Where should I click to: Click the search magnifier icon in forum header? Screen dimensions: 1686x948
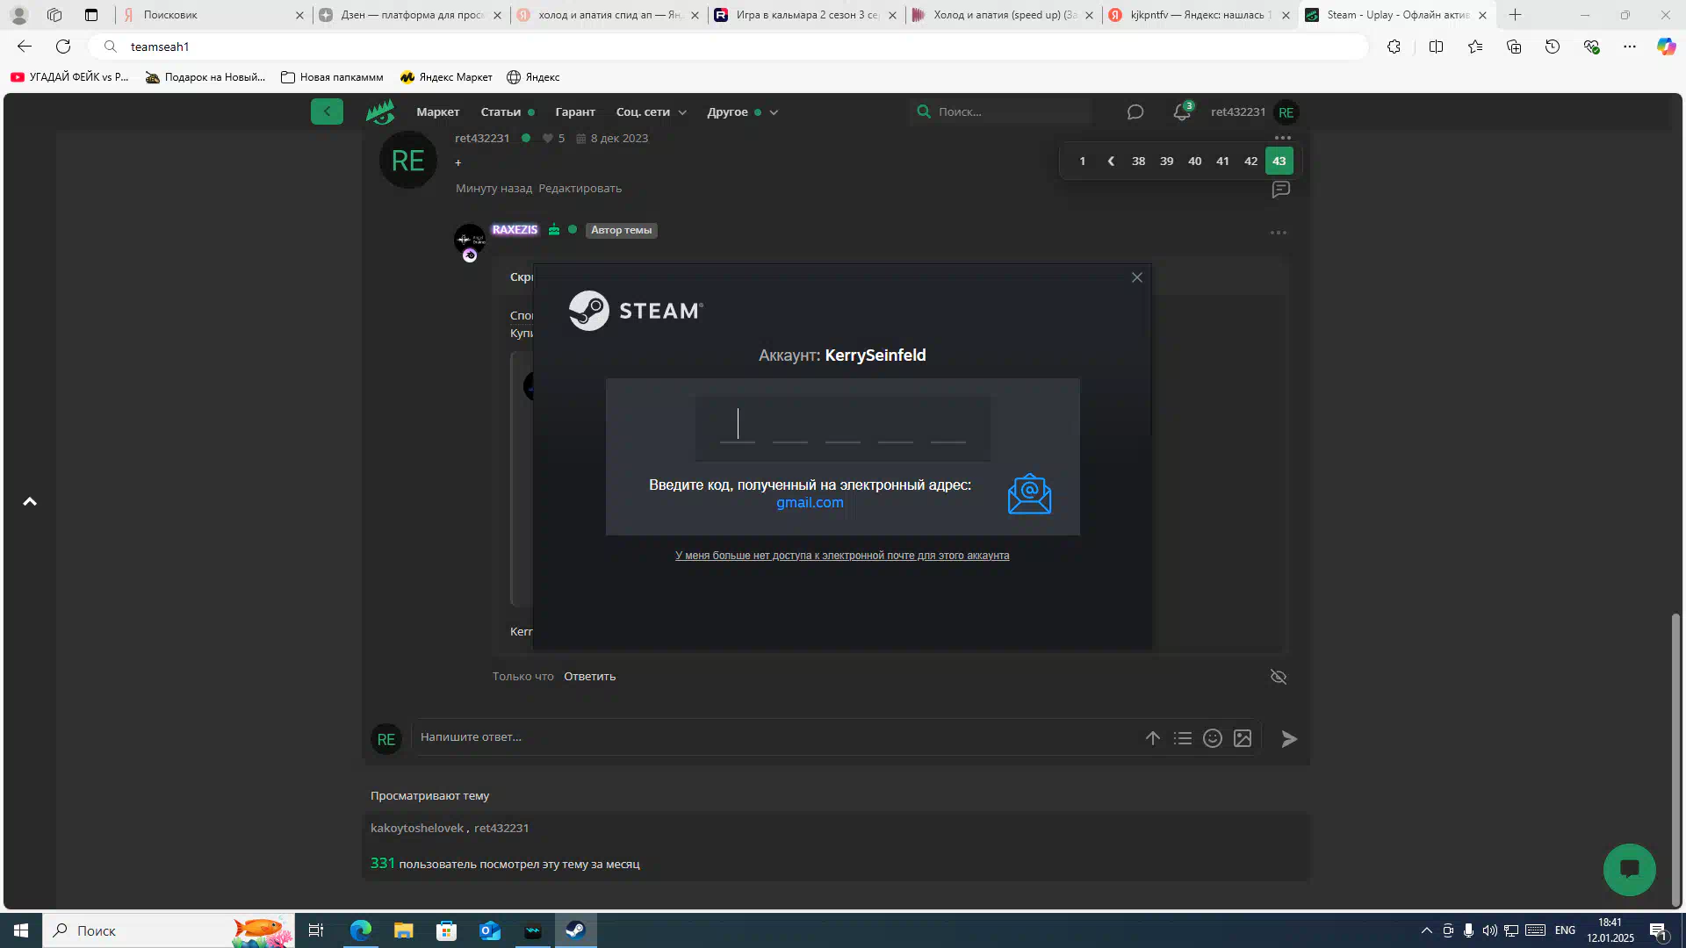[924, 111]
